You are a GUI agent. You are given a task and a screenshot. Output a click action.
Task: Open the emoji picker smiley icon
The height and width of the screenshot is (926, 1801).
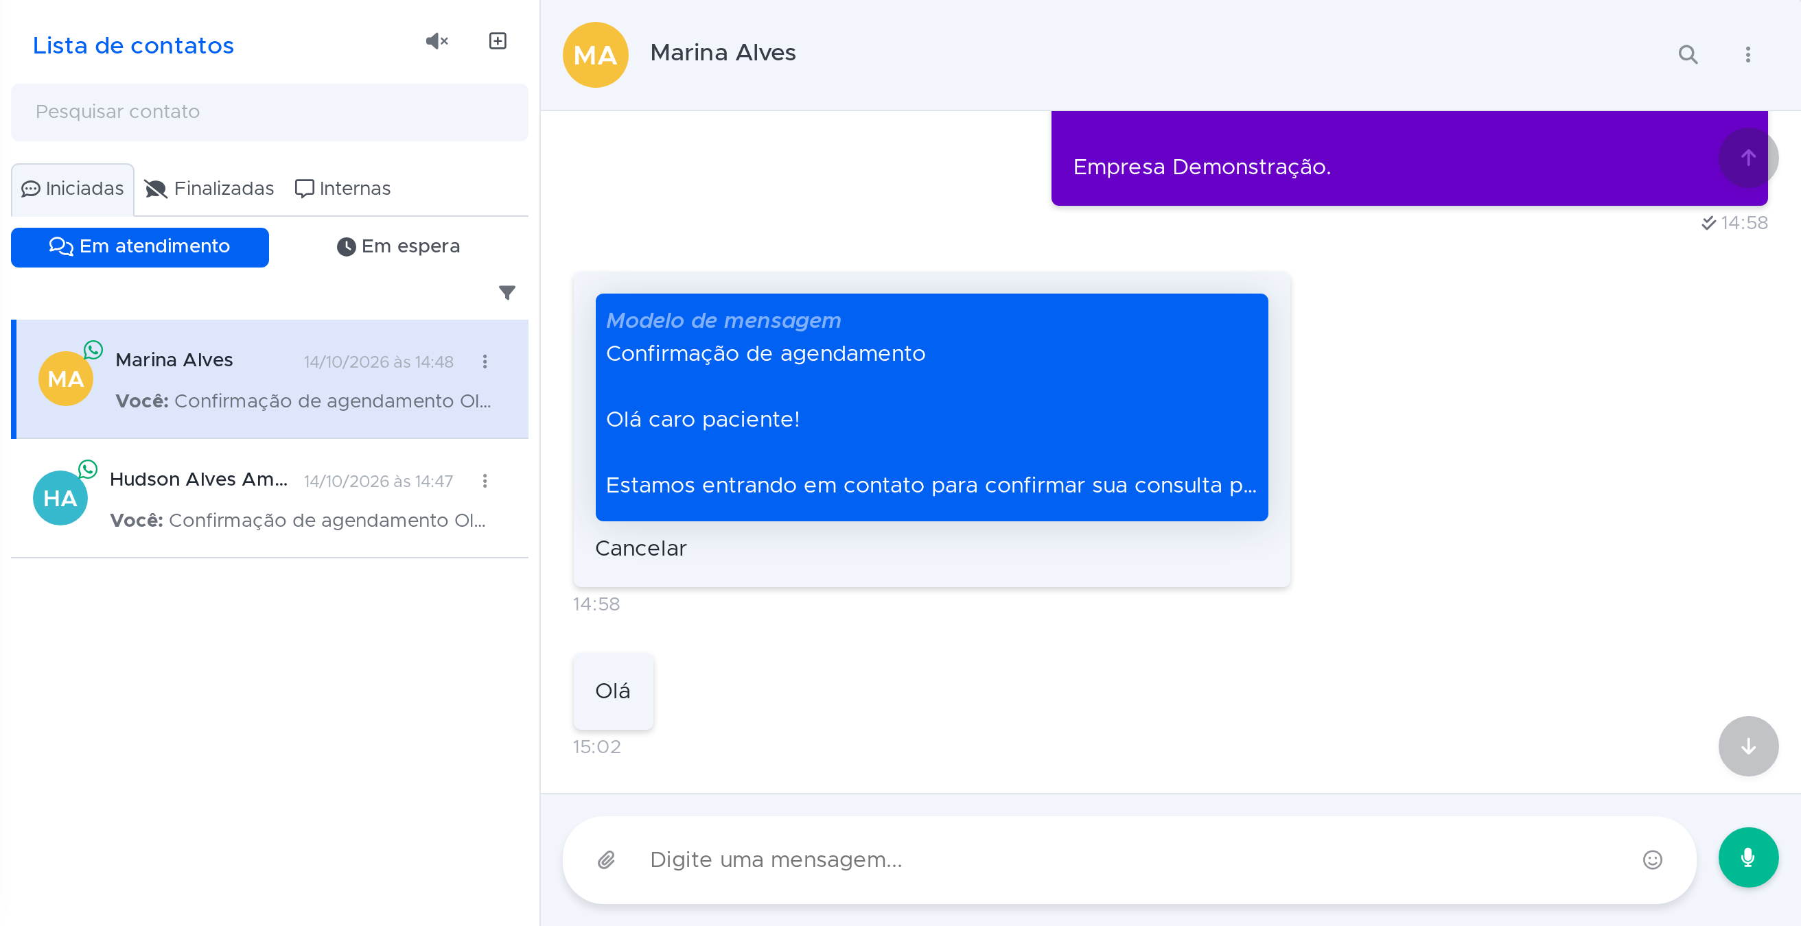[x=1652, y=859]
